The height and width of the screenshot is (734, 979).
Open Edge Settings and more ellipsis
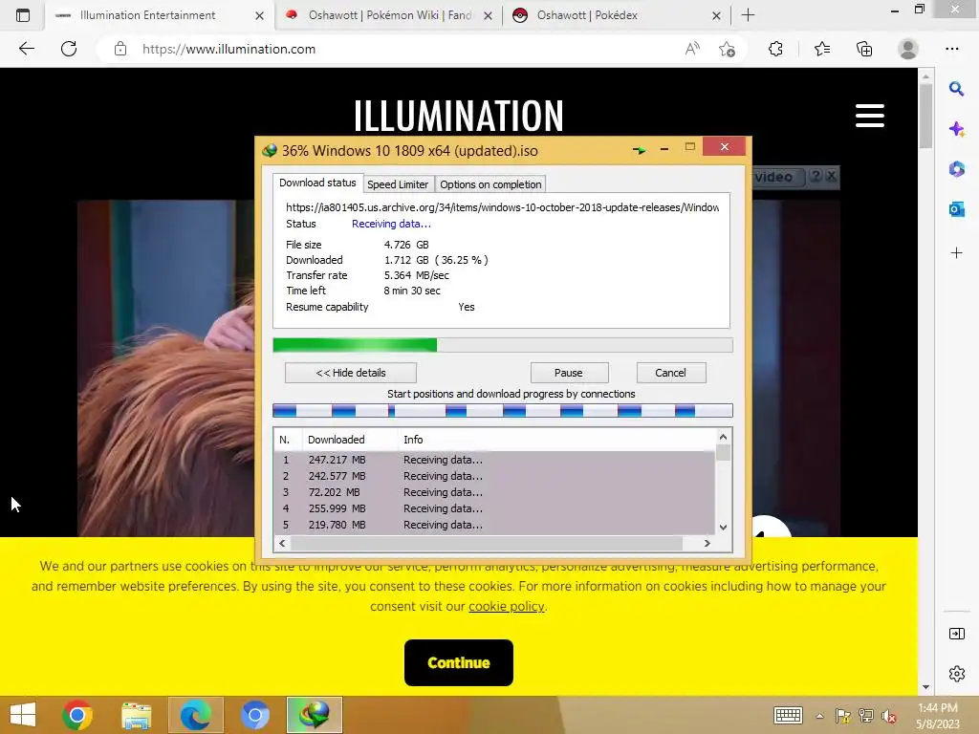click(951, 49)
